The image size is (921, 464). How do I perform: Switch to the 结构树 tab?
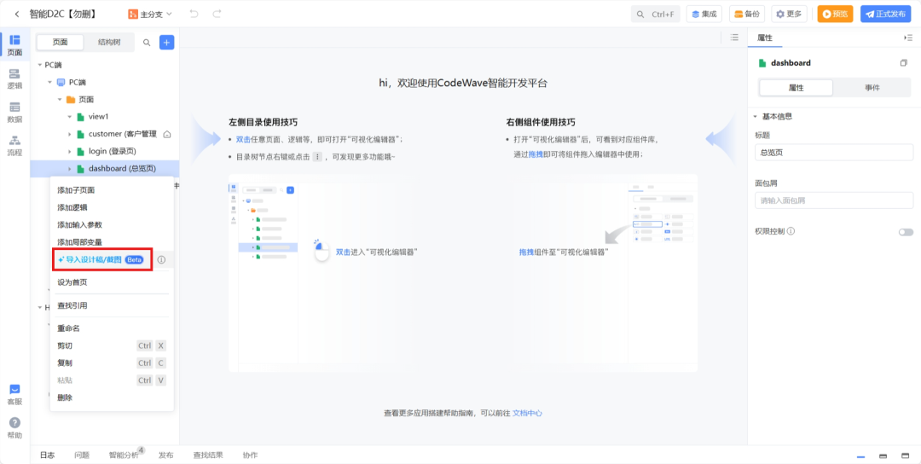pyautogui.click(x=108, y=43)
